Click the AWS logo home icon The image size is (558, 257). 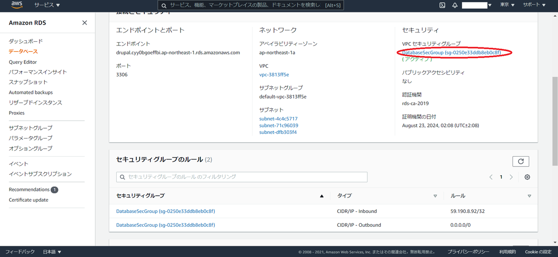[x=17, y=5]
